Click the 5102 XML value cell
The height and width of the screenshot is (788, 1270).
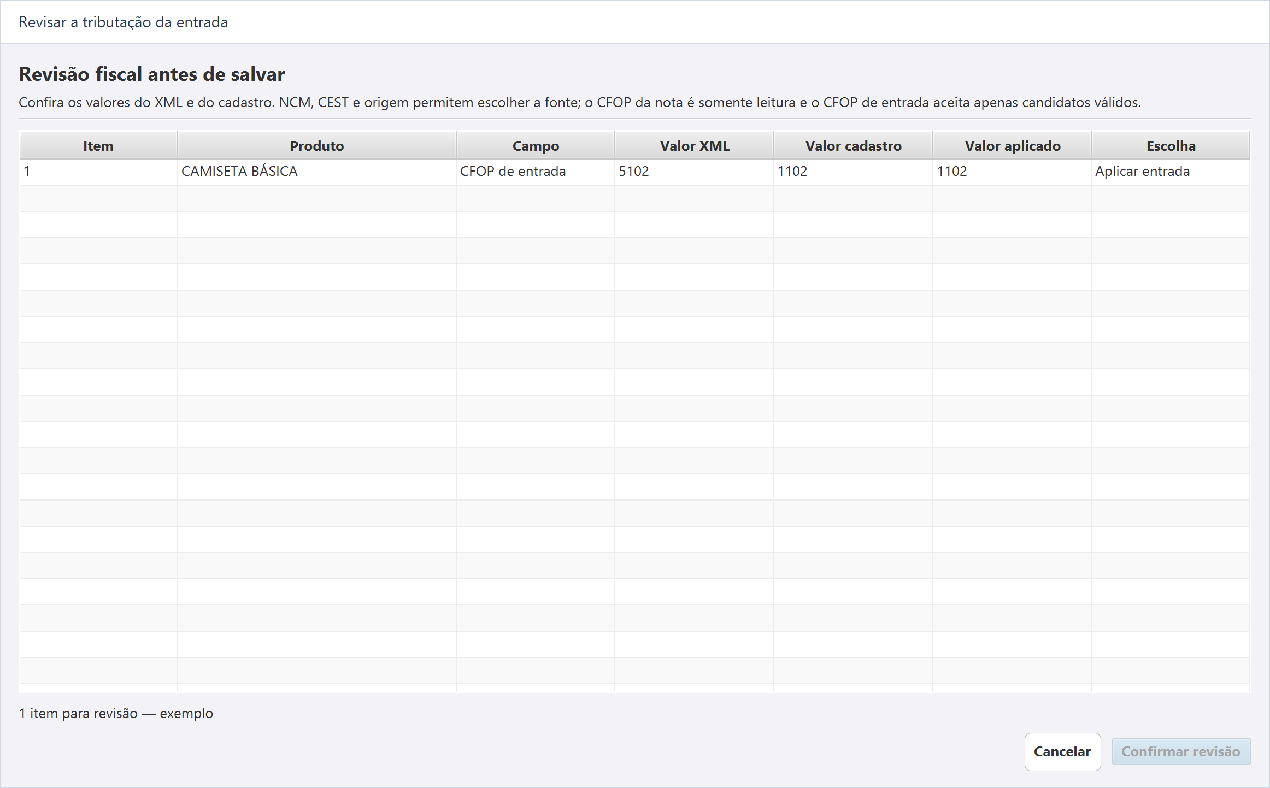point(694,172)
